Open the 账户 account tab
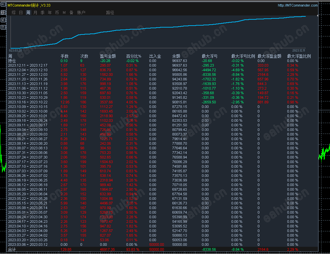 pos(81,12)
